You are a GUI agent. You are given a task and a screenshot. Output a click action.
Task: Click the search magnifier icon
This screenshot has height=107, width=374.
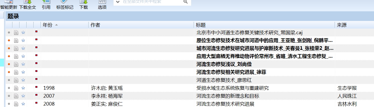click(186, 2)
